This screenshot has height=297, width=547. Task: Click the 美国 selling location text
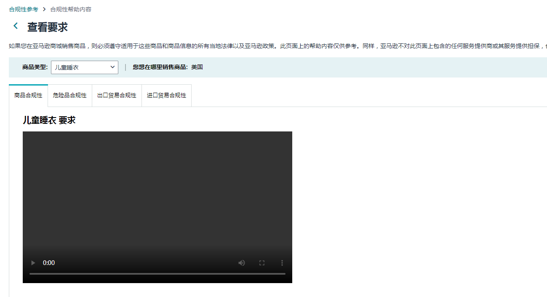(x=197, y=67)
